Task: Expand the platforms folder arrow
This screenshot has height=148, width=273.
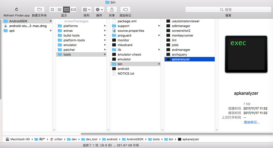Action: coord(105,26)
